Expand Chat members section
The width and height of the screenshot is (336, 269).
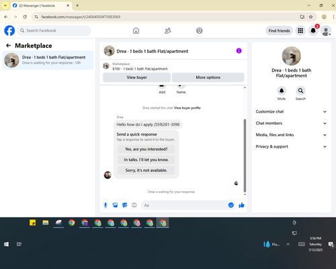[291, 123]
